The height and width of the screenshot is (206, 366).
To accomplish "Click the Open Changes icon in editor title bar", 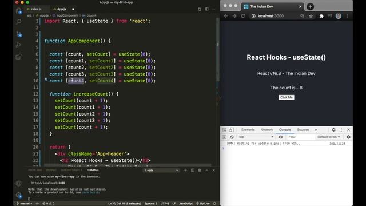I will 200,9.
